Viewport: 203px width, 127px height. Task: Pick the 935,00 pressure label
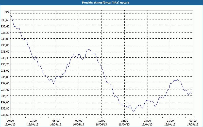click(5, 71)
